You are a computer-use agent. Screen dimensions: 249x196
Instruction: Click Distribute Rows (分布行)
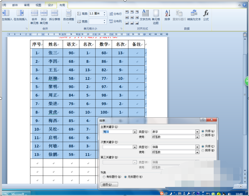click(116, 14)
